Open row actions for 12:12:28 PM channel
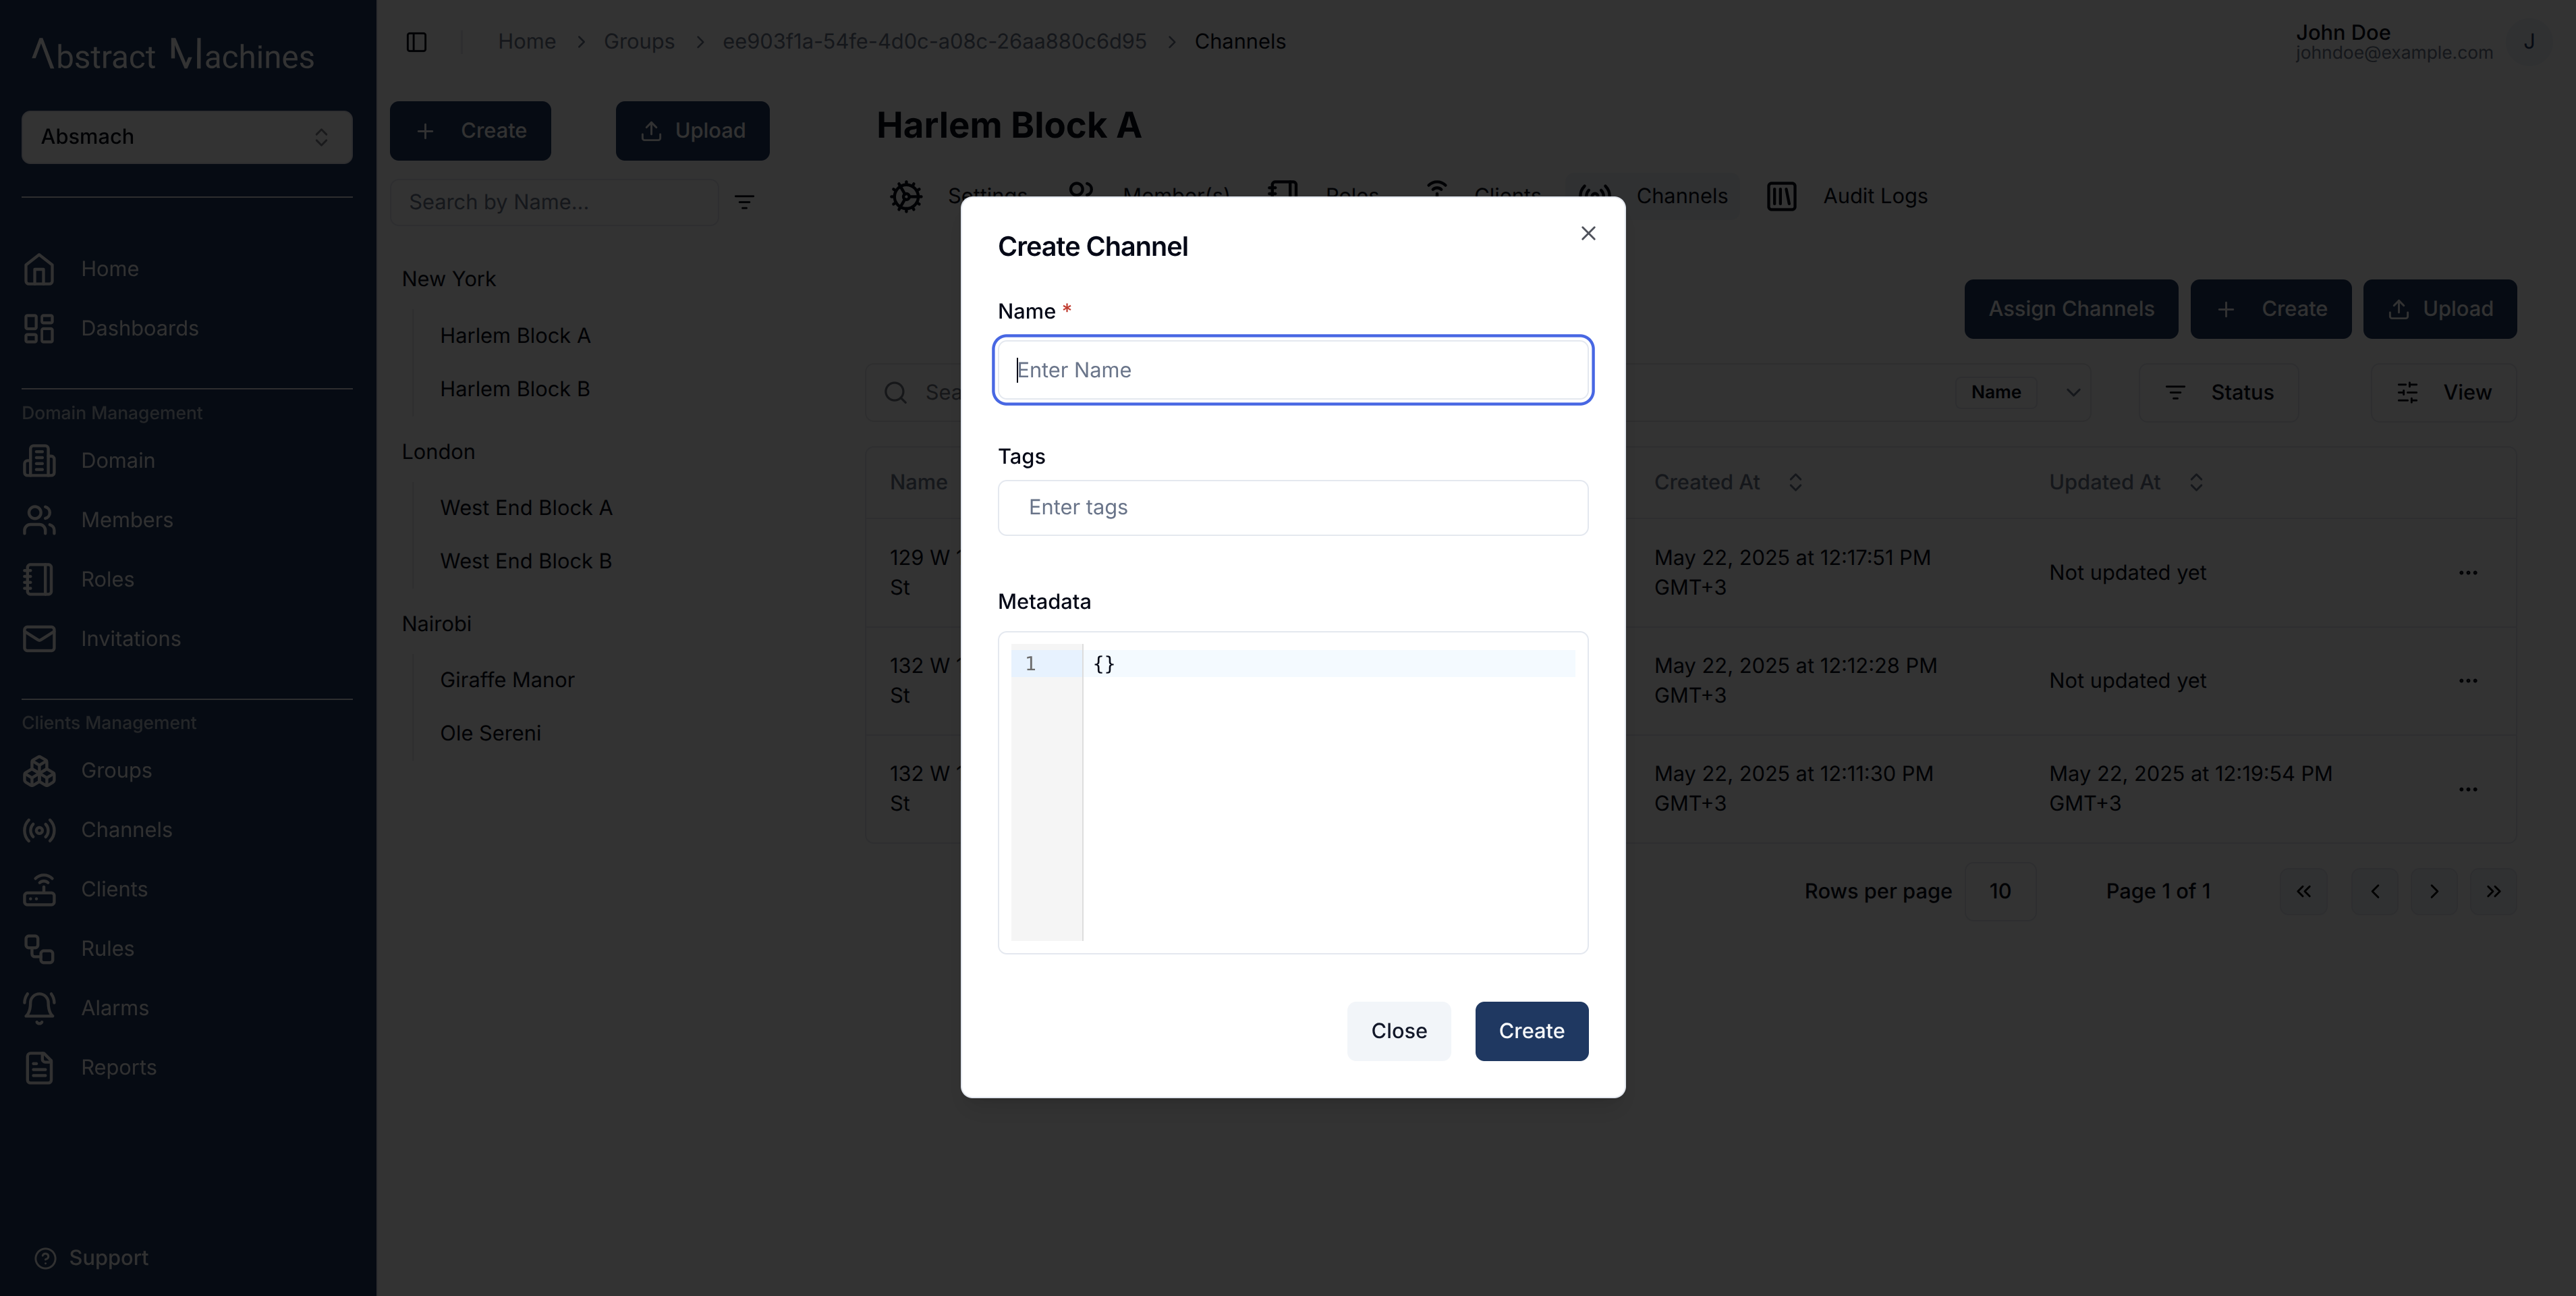 [x=2468, y=682]
